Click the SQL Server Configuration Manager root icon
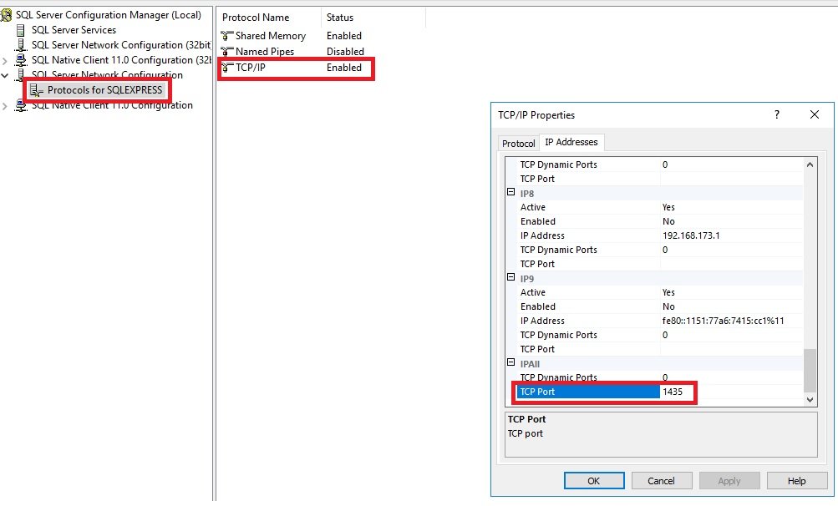This screenshot has height=506, width=838. [7, 16]
